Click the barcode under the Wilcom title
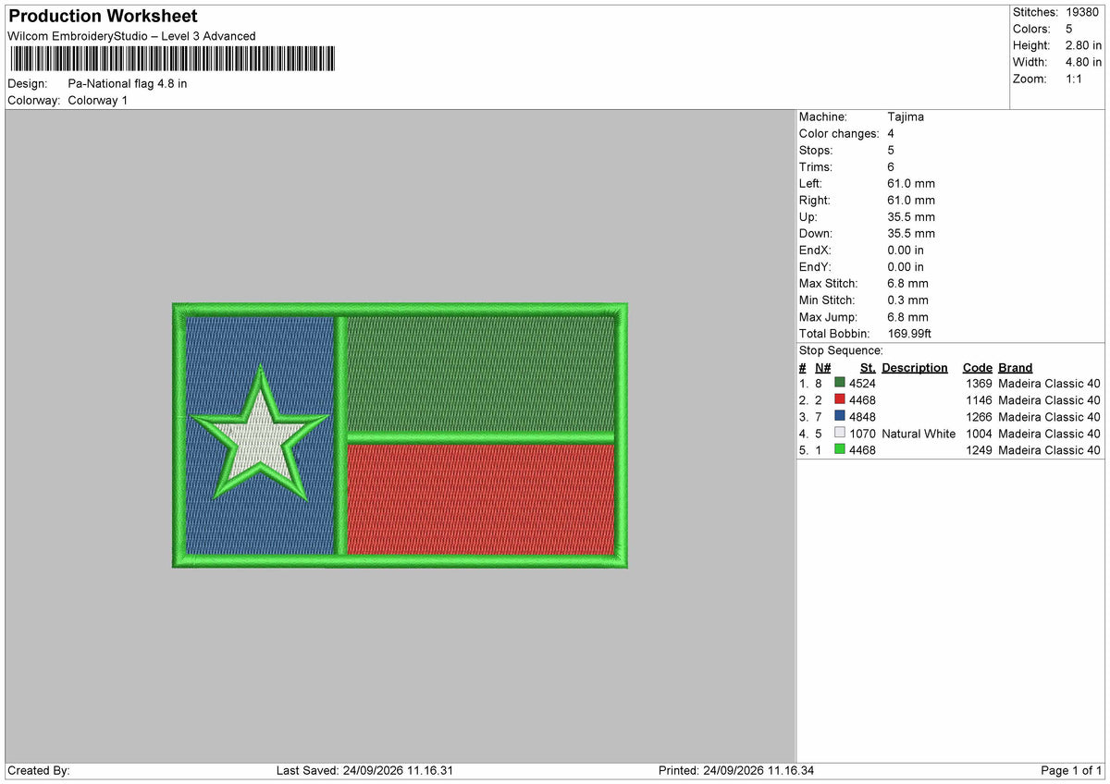Image resolution: width=1110 pixels, height=784 pixels. tap(173, 59)
